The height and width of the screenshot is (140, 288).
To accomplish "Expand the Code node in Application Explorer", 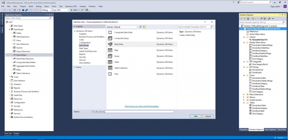I will [10, 77].
